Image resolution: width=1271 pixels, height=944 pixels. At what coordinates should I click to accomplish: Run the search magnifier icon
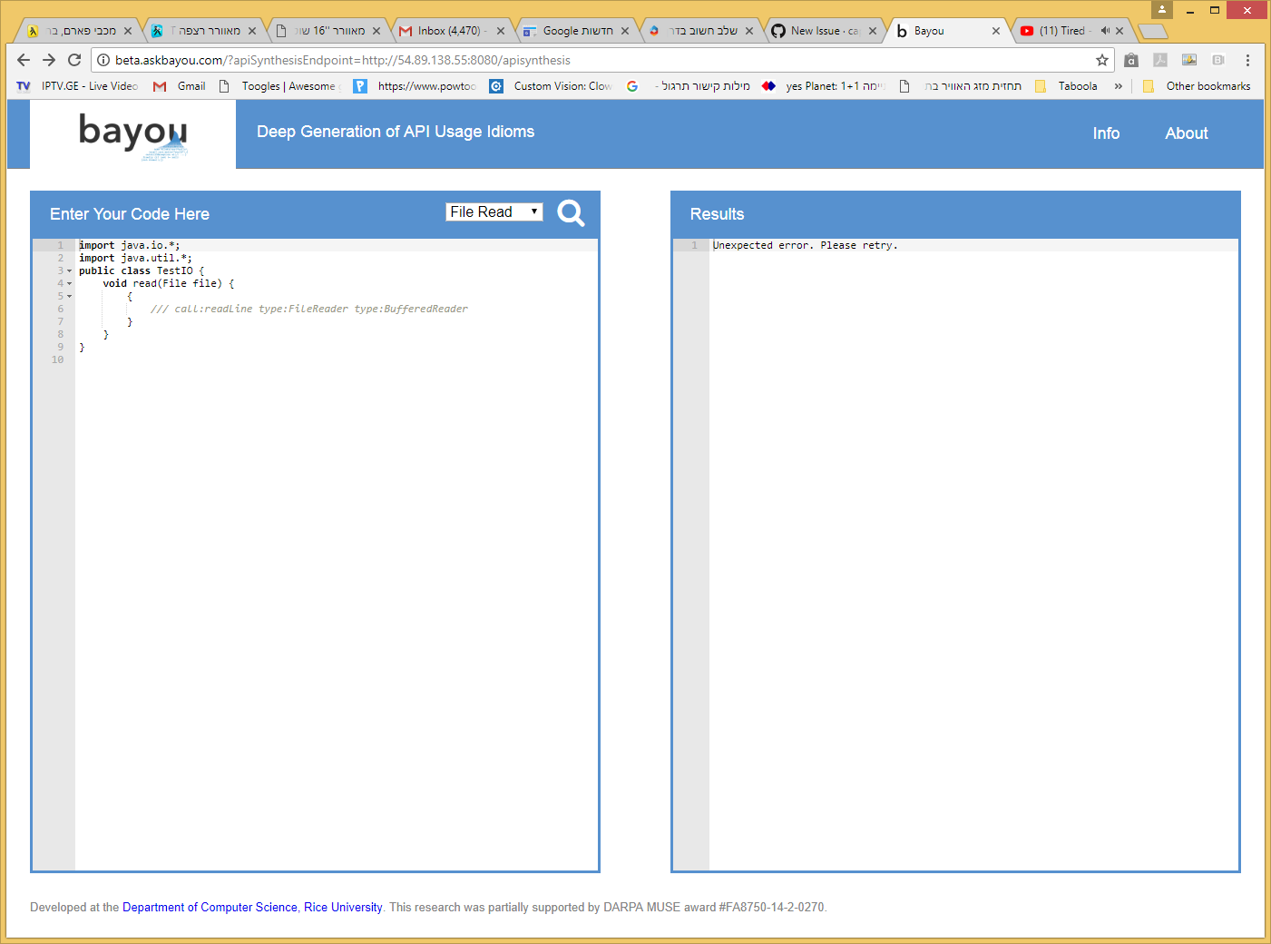(571, 213)
